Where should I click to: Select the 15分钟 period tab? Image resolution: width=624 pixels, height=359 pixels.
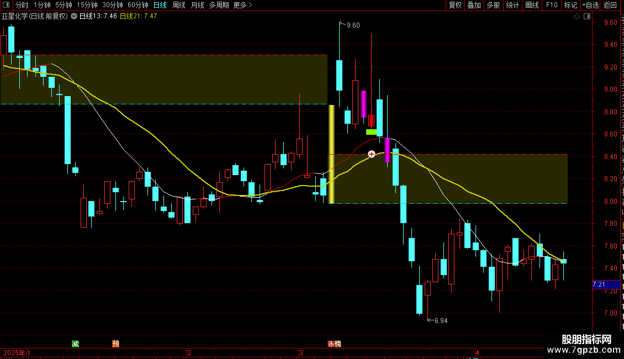pyautogui.click(x=87, y=5)
